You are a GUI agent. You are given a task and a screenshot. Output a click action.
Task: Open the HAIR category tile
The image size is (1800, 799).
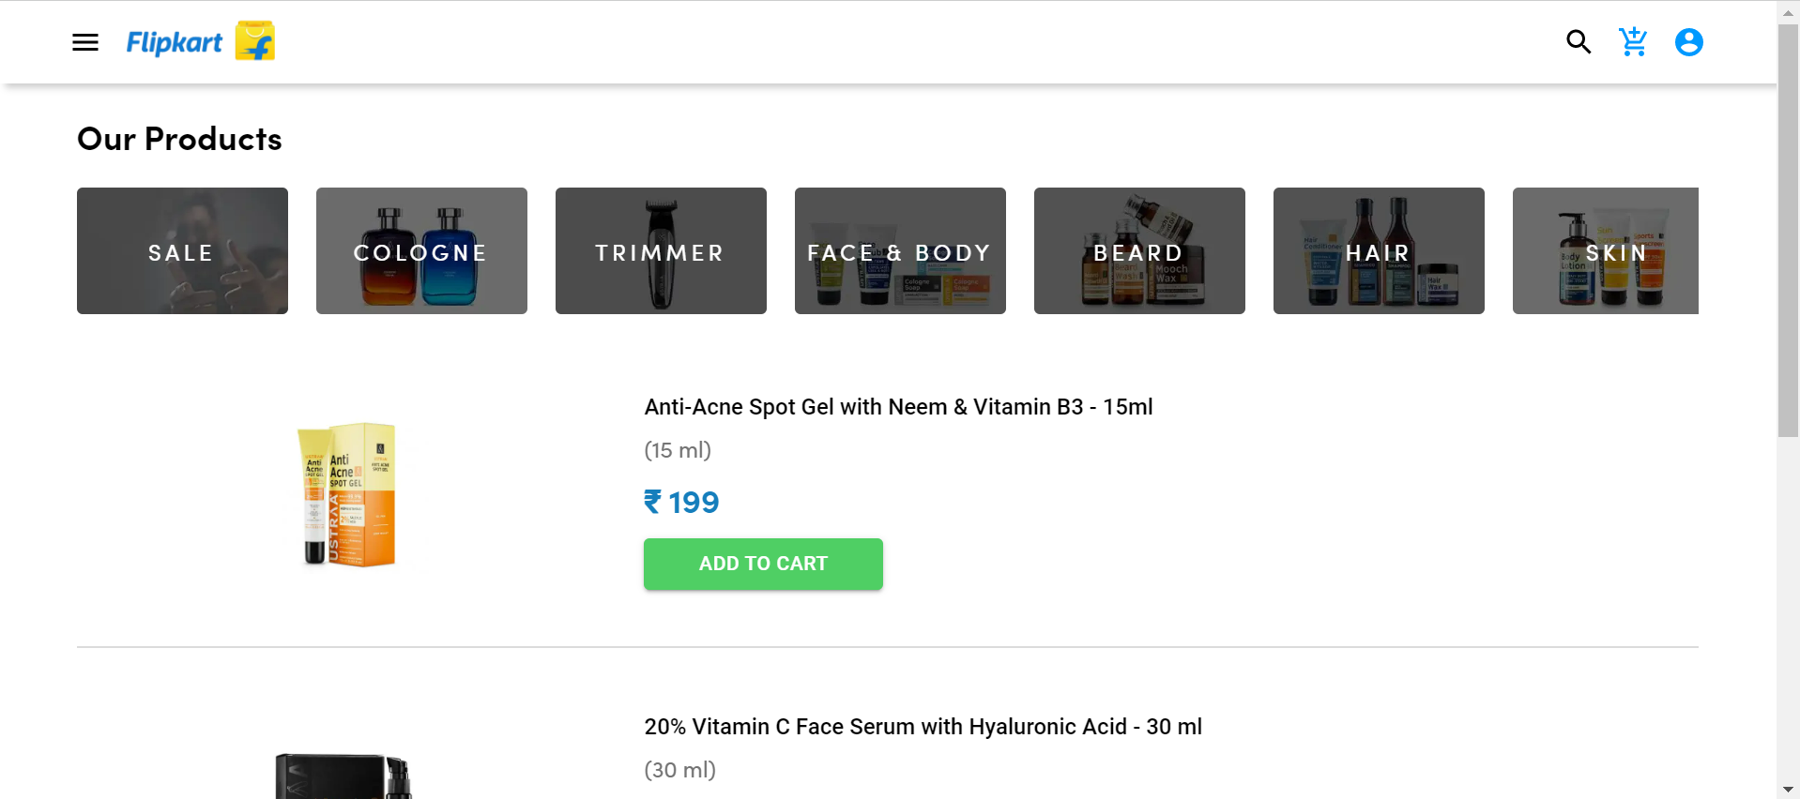1378,250
